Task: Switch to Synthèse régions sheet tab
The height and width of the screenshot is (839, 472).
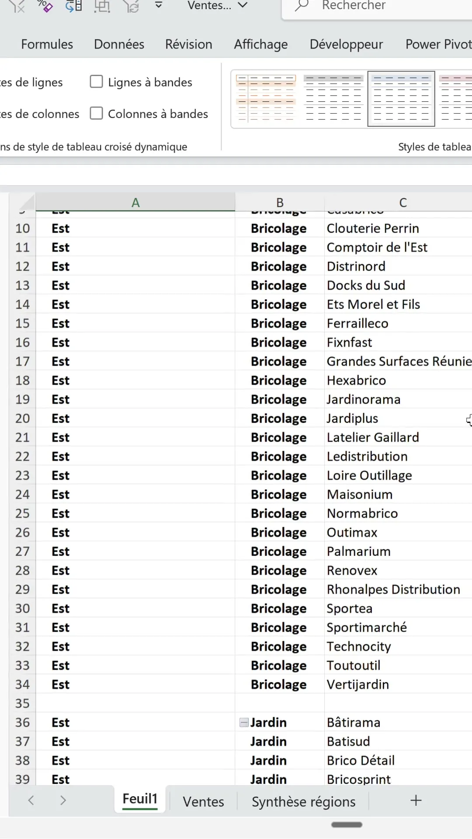Action: click(x=304, y=801)
